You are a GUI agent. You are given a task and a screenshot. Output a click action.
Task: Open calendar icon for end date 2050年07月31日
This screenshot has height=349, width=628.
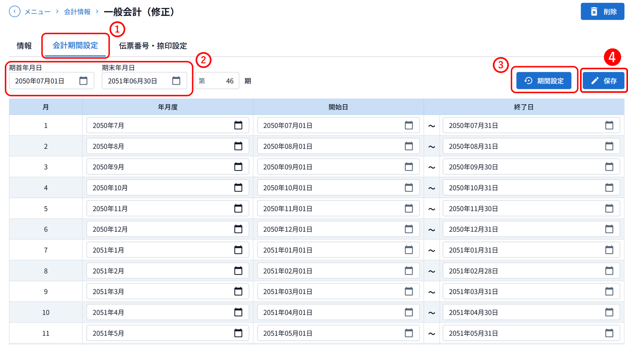609,125
